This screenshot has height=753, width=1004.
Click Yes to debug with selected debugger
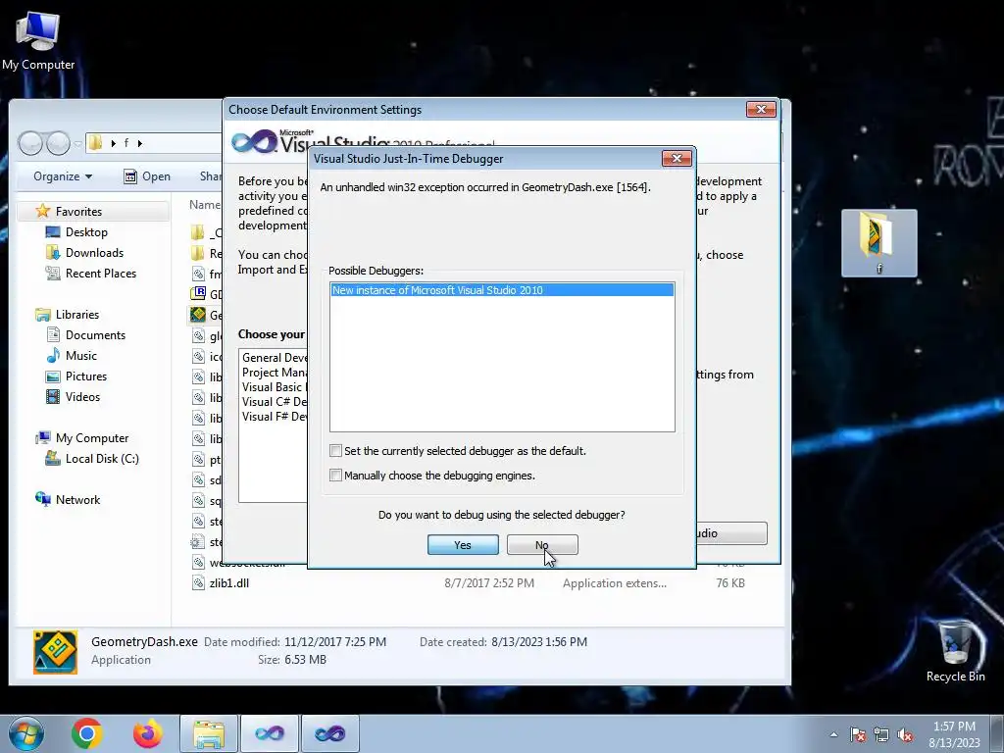point(463,545)
